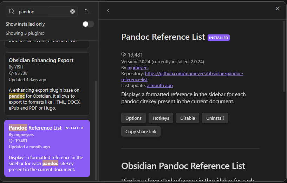The height and width of the screenshot is (183, 287).
Task: Click the 19,481 download count in the detail pane
Action: [x=135, y=55]
